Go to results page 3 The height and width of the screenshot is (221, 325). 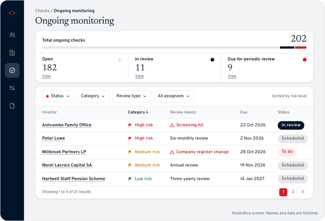click(x=302, y=192)
